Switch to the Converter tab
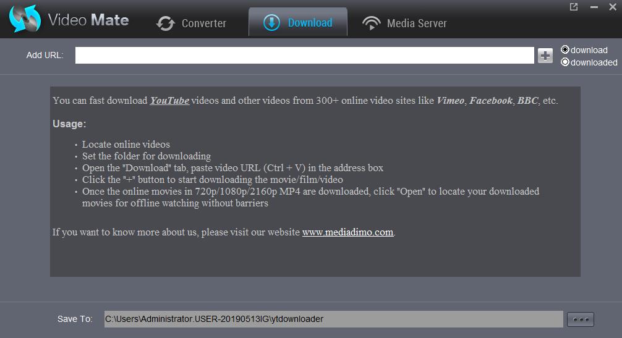The width and height of the screenshot is (622, 338). (191, 23)
